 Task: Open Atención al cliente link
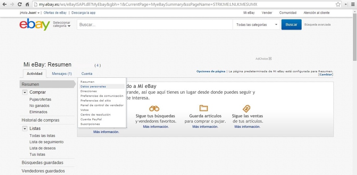click(316, 13)
